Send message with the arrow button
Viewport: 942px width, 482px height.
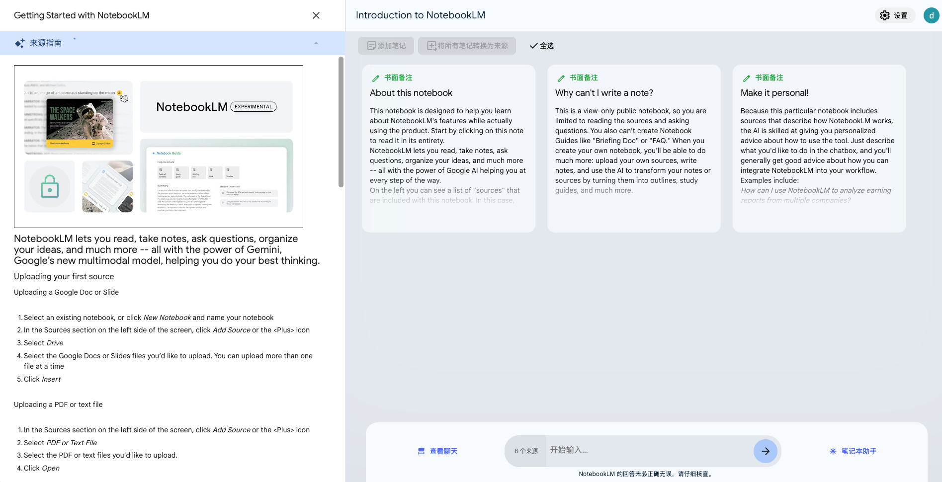tap(766, 451)
